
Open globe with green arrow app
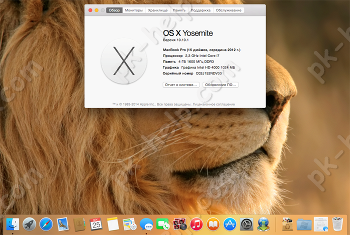coord(263,224)
